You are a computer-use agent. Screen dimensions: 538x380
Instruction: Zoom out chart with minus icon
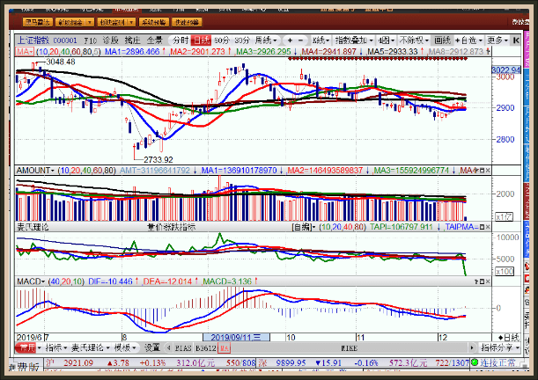click(300, 40)
